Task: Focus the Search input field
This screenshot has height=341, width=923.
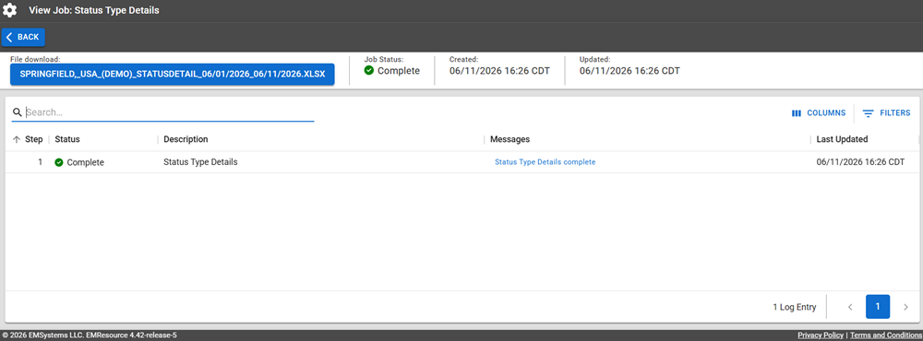Action: 170,112
